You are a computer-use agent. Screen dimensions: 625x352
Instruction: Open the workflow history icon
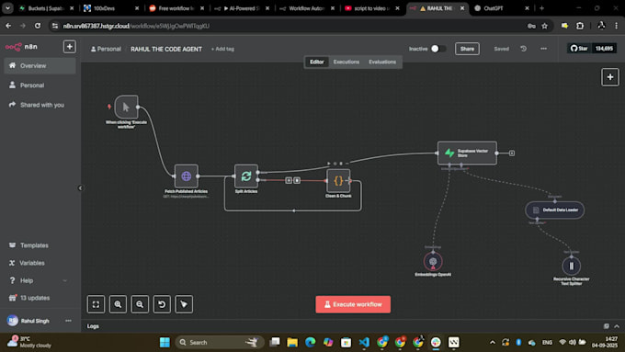click(x=523, y=49)
